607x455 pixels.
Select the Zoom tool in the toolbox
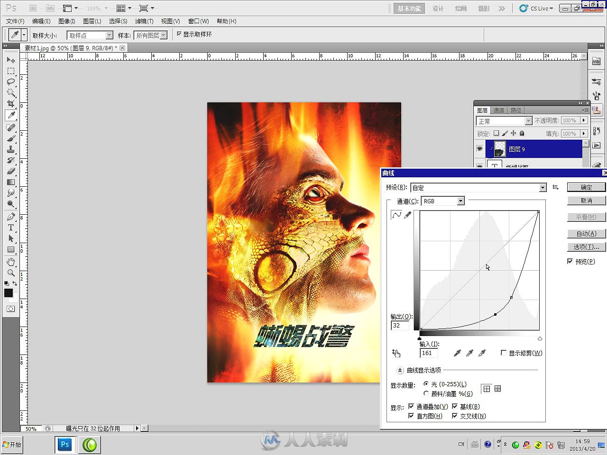[11, 273]
